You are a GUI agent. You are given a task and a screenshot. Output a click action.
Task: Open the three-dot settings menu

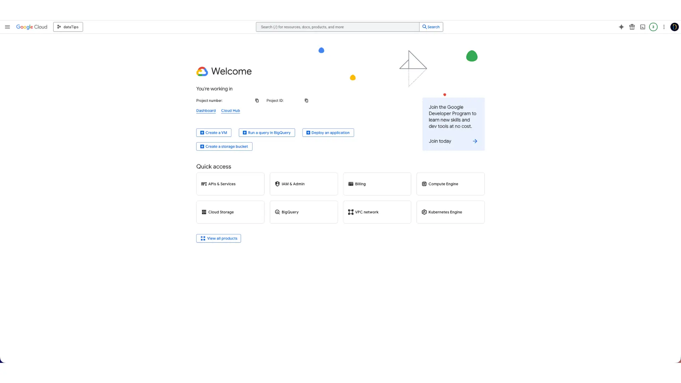[664, 27]
